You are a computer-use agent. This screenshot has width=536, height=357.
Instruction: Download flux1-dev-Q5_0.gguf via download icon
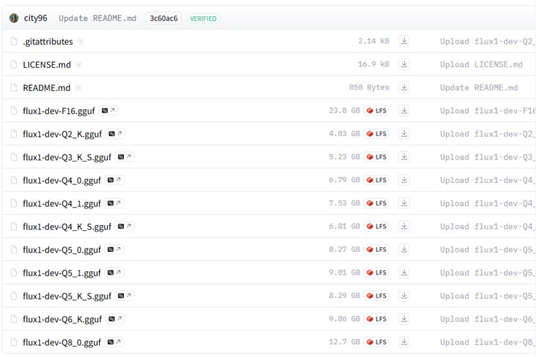click(404, 249)
